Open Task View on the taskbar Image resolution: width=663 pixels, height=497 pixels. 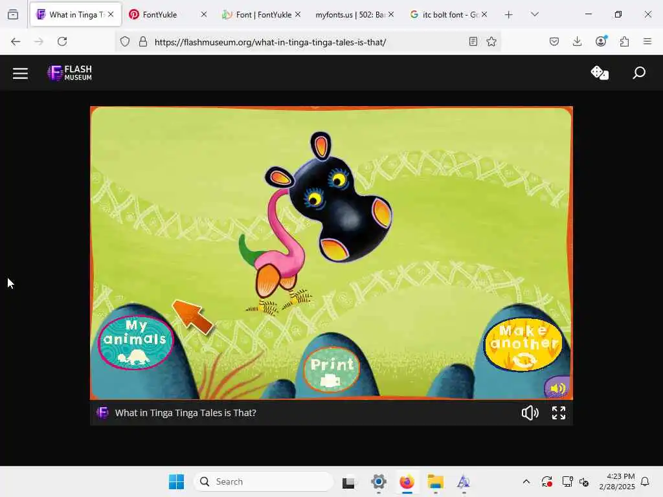[348, 481]
